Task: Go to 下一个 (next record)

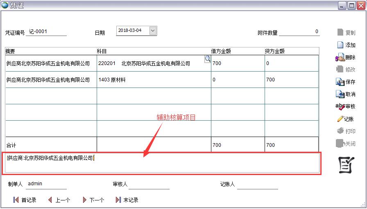Action: pos(84,200)
